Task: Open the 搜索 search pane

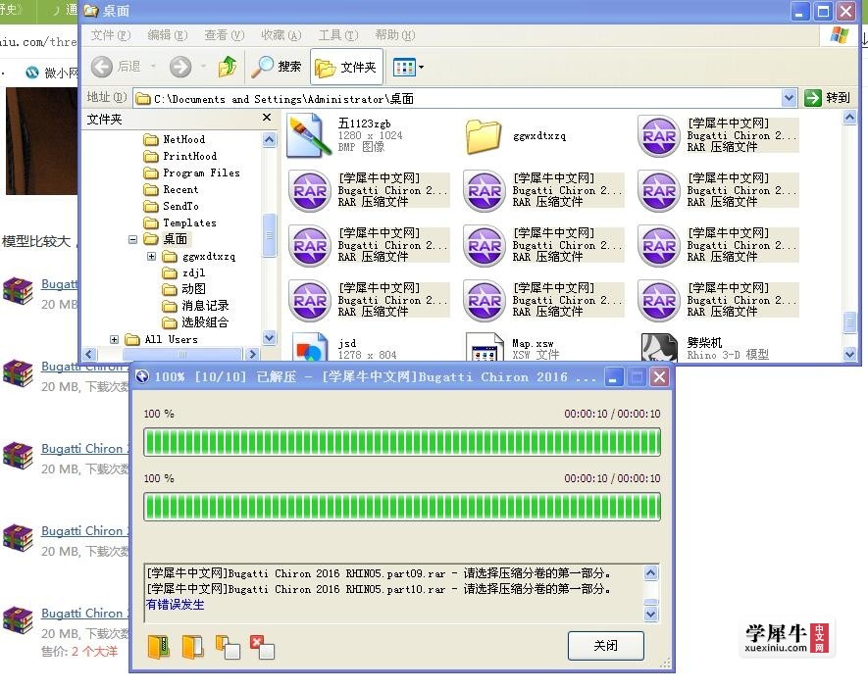Action: click(x=277, y=67)
